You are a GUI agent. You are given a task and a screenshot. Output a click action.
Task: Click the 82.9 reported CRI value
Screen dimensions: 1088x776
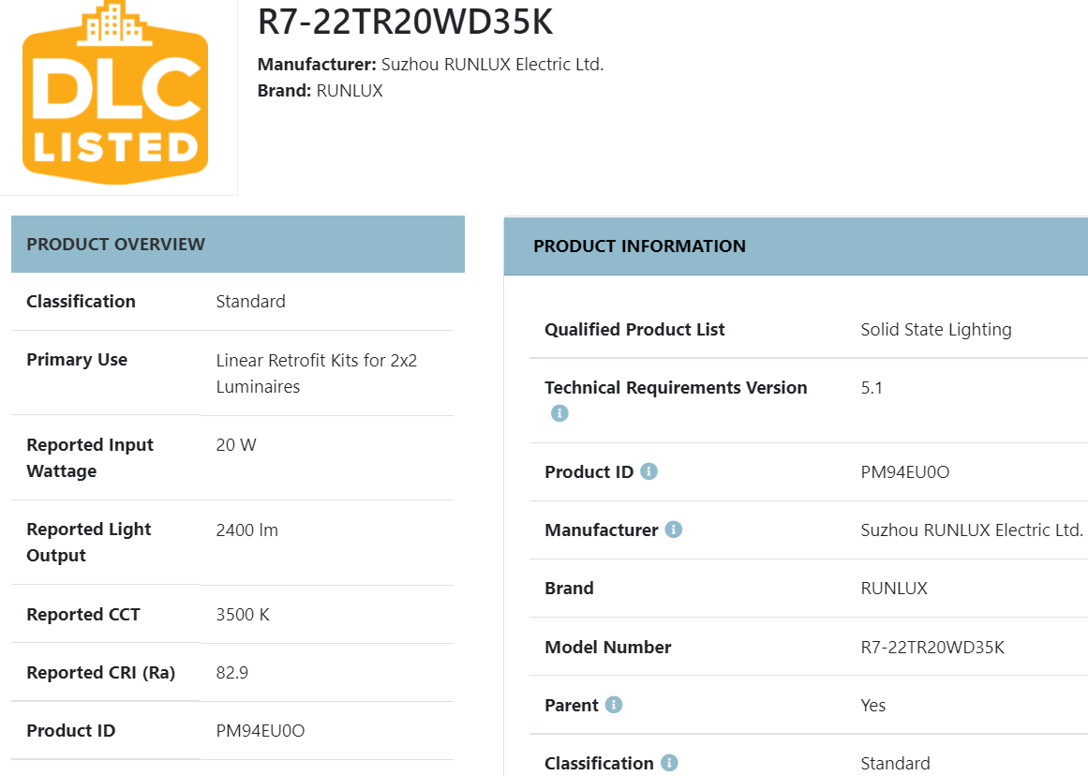pos(231,673)
